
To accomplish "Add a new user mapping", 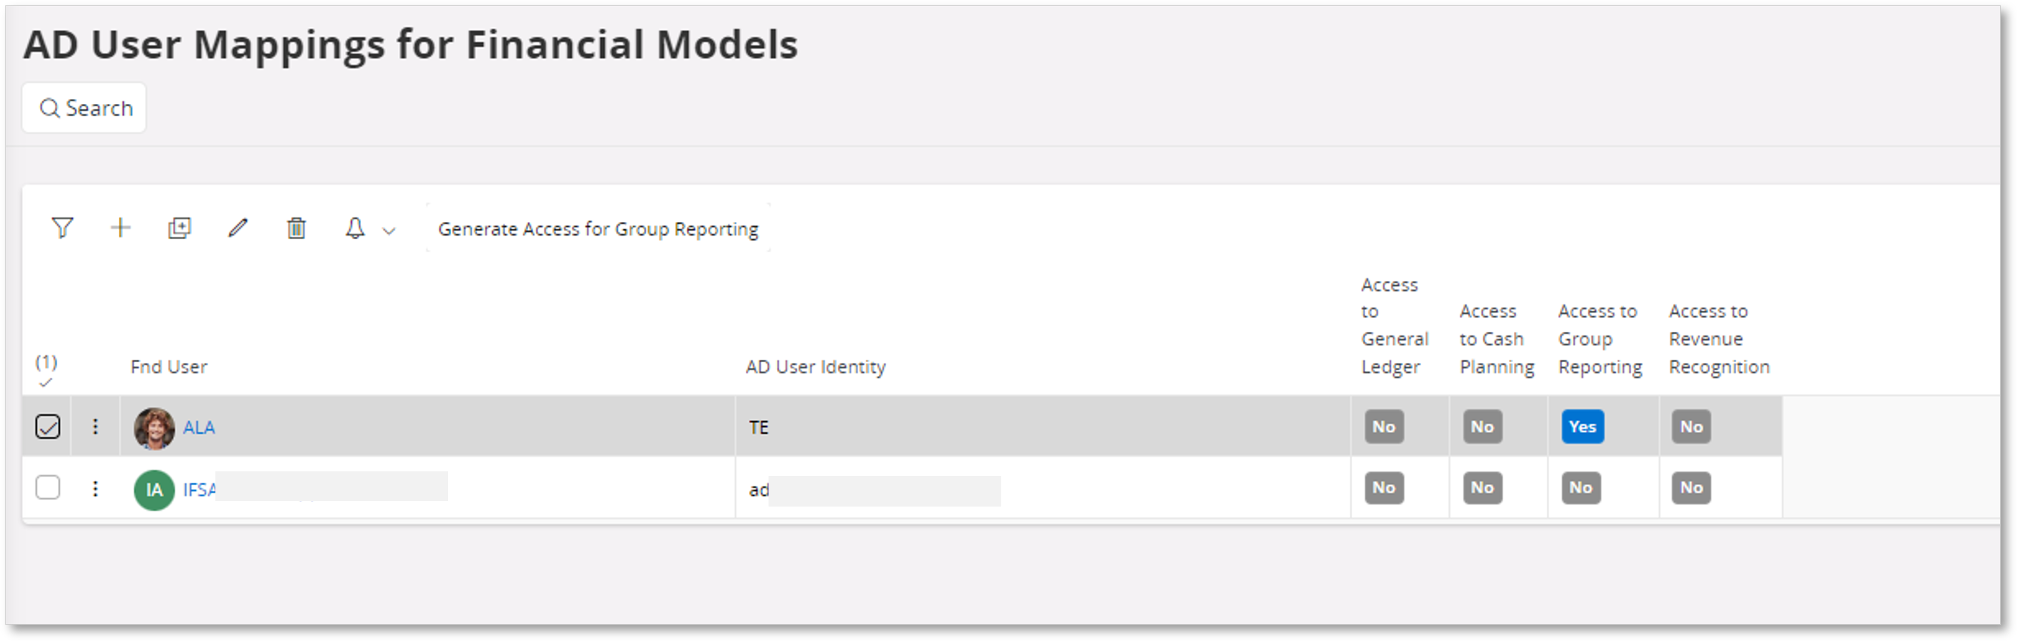I will [x=121, y=229].
